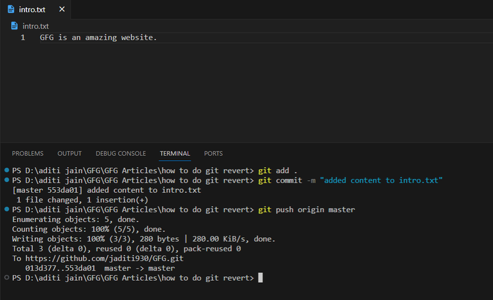493x300 pixels.
Task: Place cursor in the "GFG is an amazing website." line
Action: pyautogui.click(x=98, y=38)
